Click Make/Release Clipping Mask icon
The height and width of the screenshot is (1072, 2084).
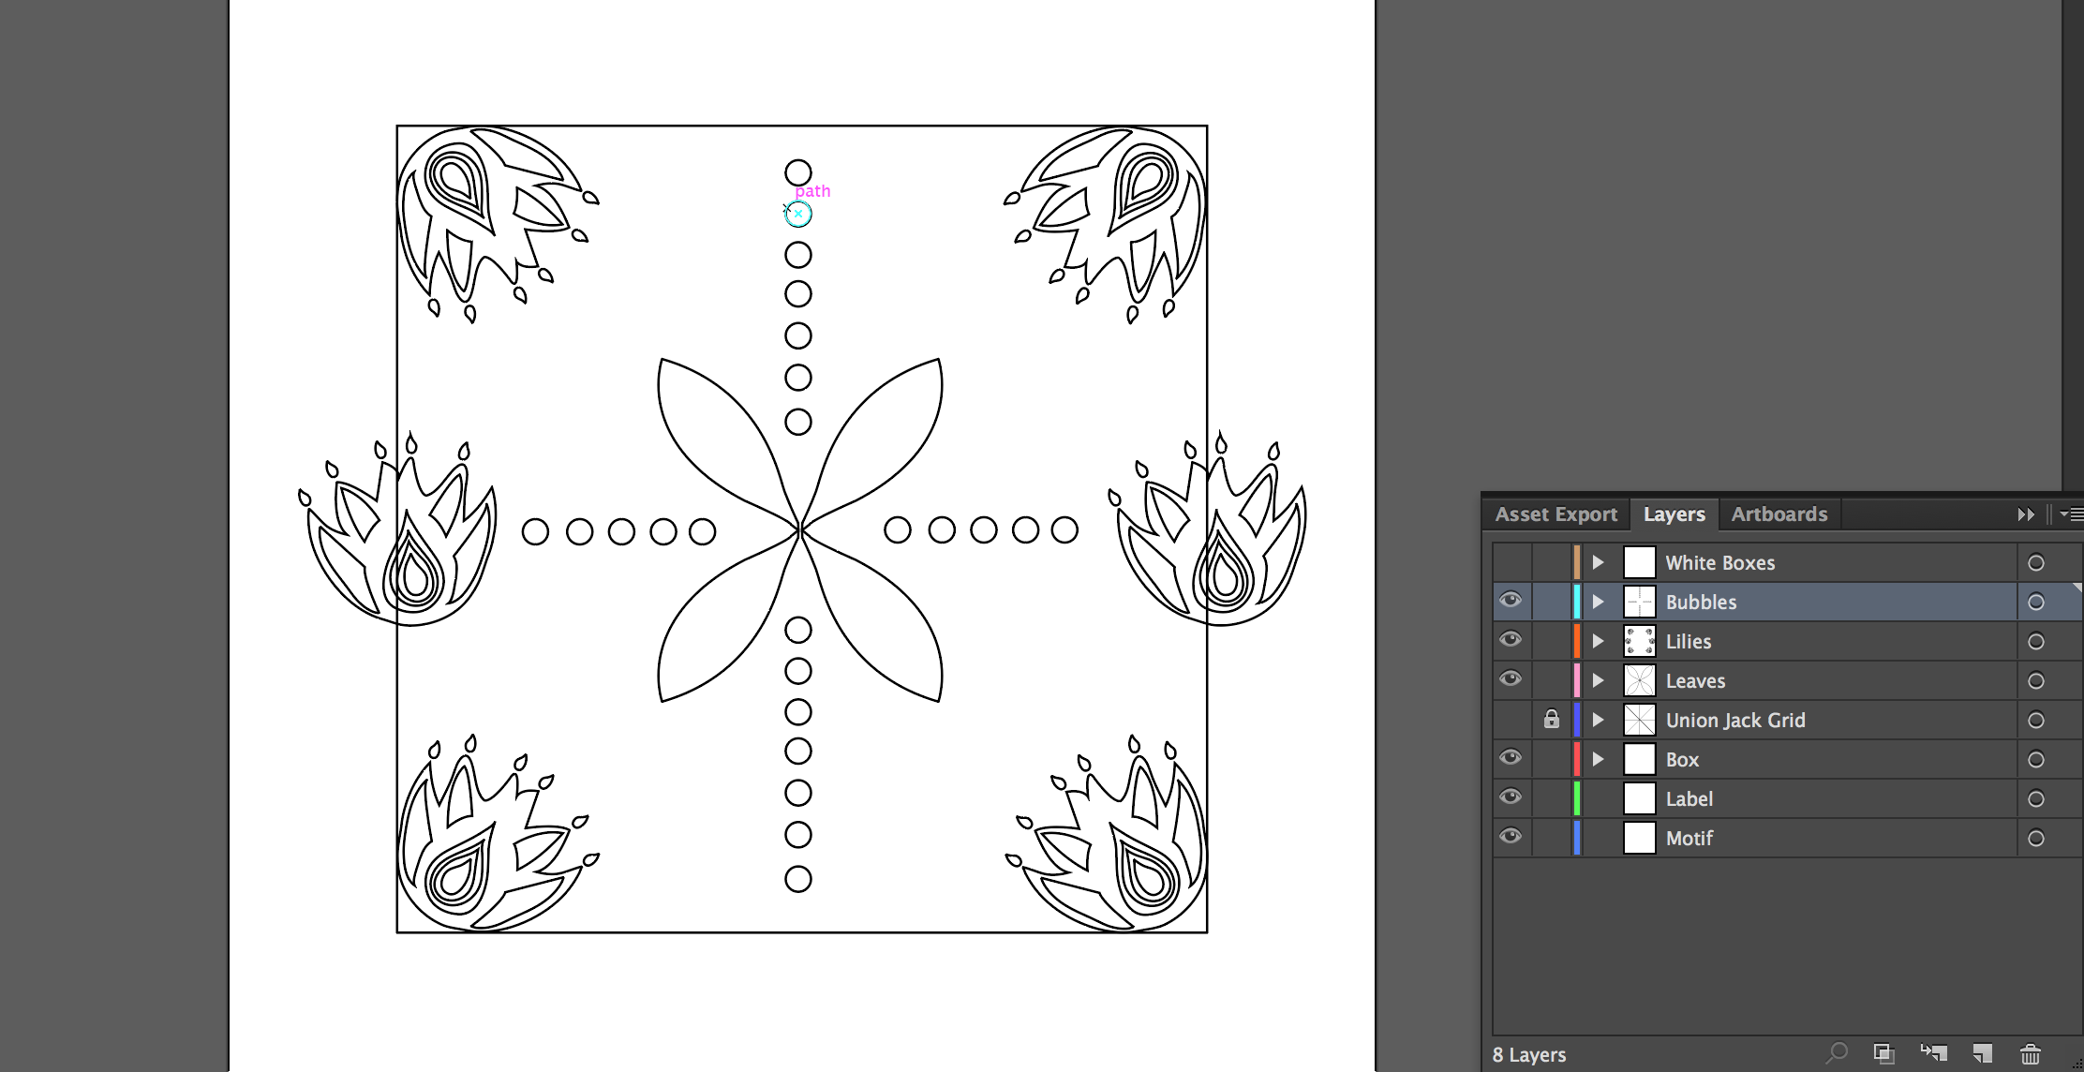1883,1053
